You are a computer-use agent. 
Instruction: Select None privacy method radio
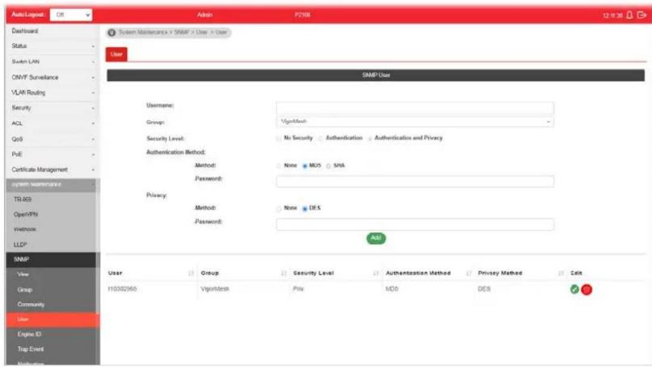click(x=279, y=209)
